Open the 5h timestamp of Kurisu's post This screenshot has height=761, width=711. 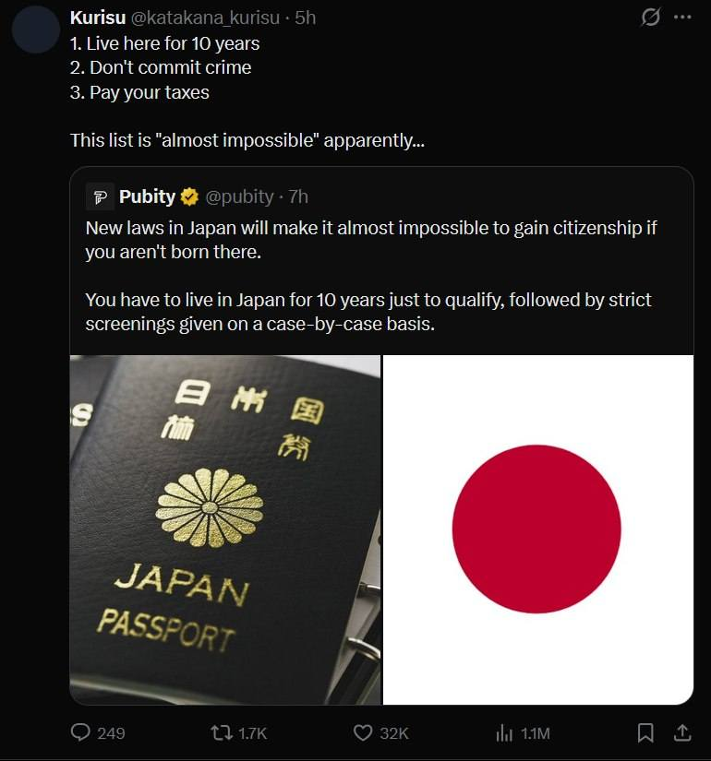coord(306,18)
